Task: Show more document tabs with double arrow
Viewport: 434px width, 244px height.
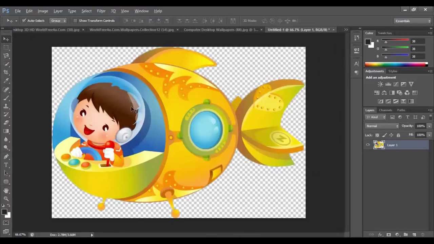Action: point(346,30)
